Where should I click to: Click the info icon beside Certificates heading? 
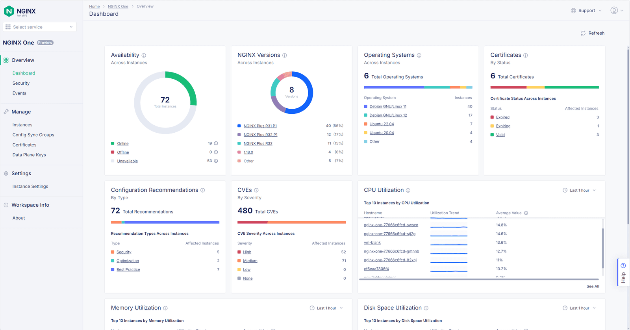pos(525,56)
